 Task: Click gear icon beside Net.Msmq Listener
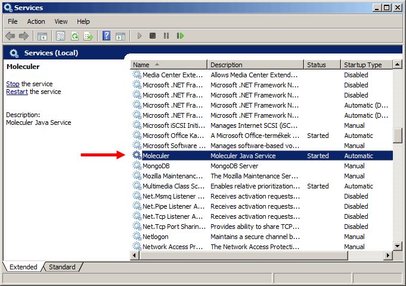137,196
